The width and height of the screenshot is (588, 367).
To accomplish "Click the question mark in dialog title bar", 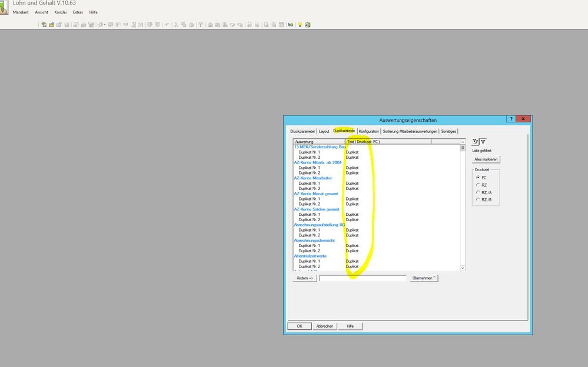I will click(511, 119).
